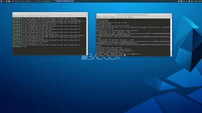
Task: Open Tampilan menu in the left terminal
Action: [28, 16]
